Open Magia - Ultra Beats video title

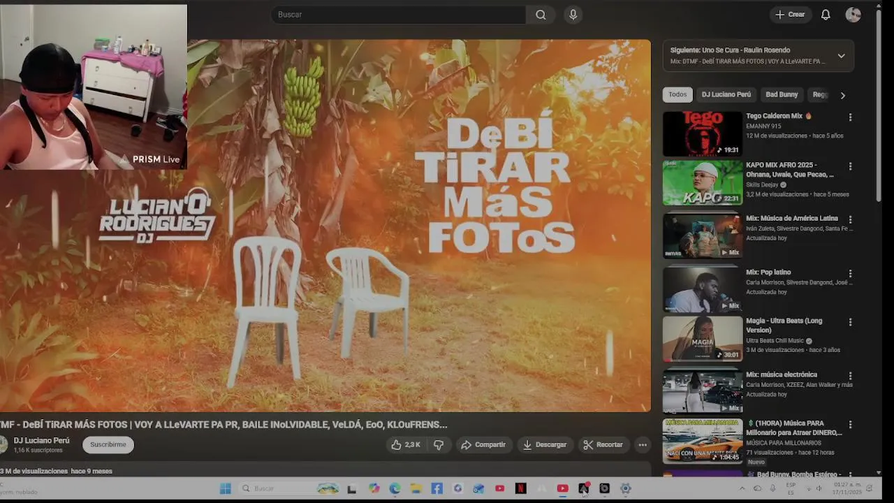tap(784, 325)
